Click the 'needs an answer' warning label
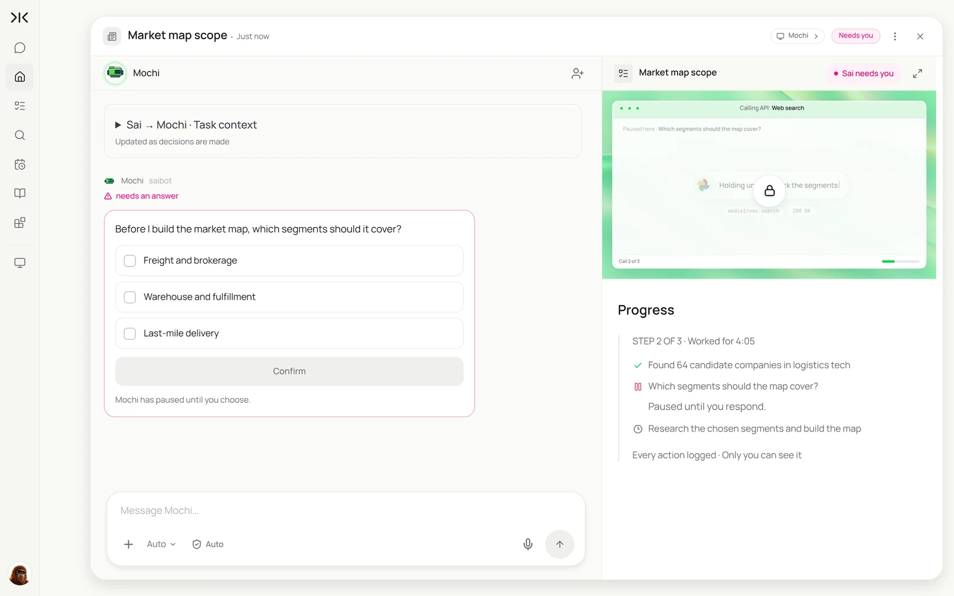 point(141,196)
